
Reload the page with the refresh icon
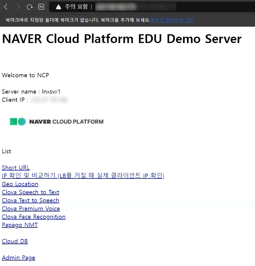(30, 7)
